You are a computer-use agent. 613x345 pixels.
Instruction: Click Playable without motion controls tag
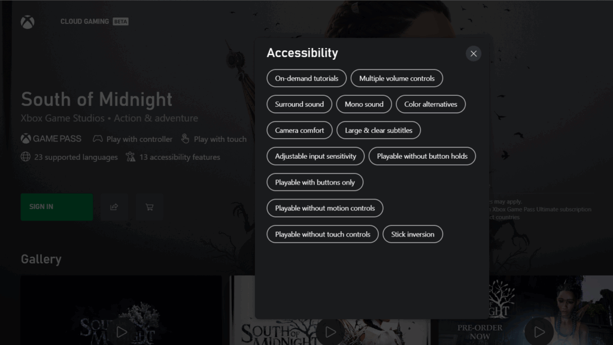click(x=324, y=208)
